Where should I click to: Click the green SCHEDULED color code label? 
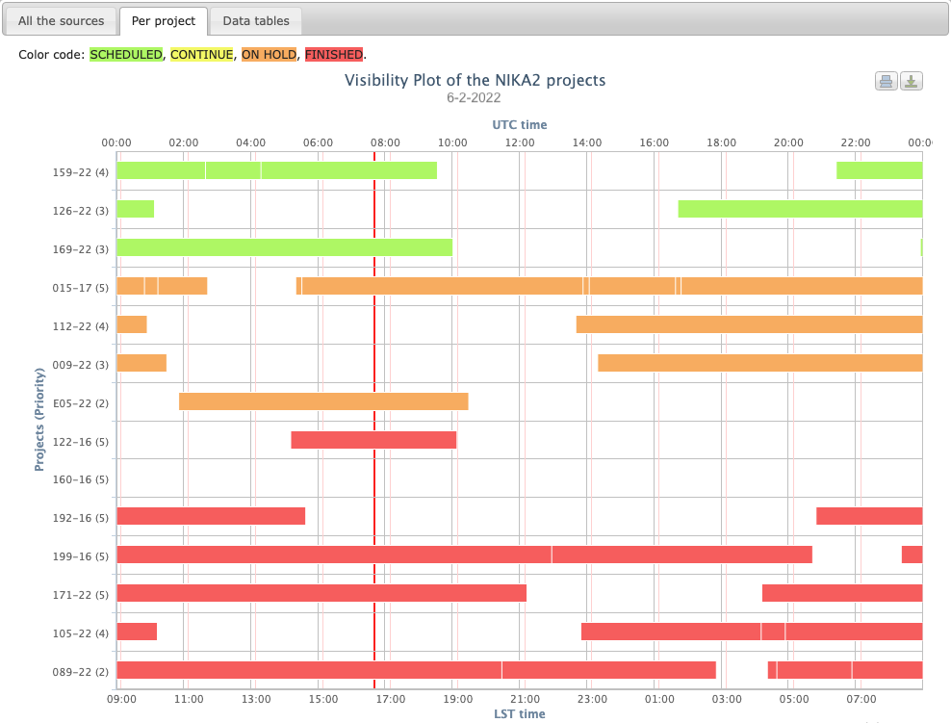(126, 55)
